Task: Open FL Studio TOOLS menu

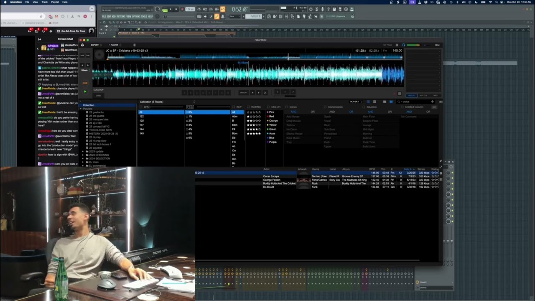Action: tap(144, 16)
